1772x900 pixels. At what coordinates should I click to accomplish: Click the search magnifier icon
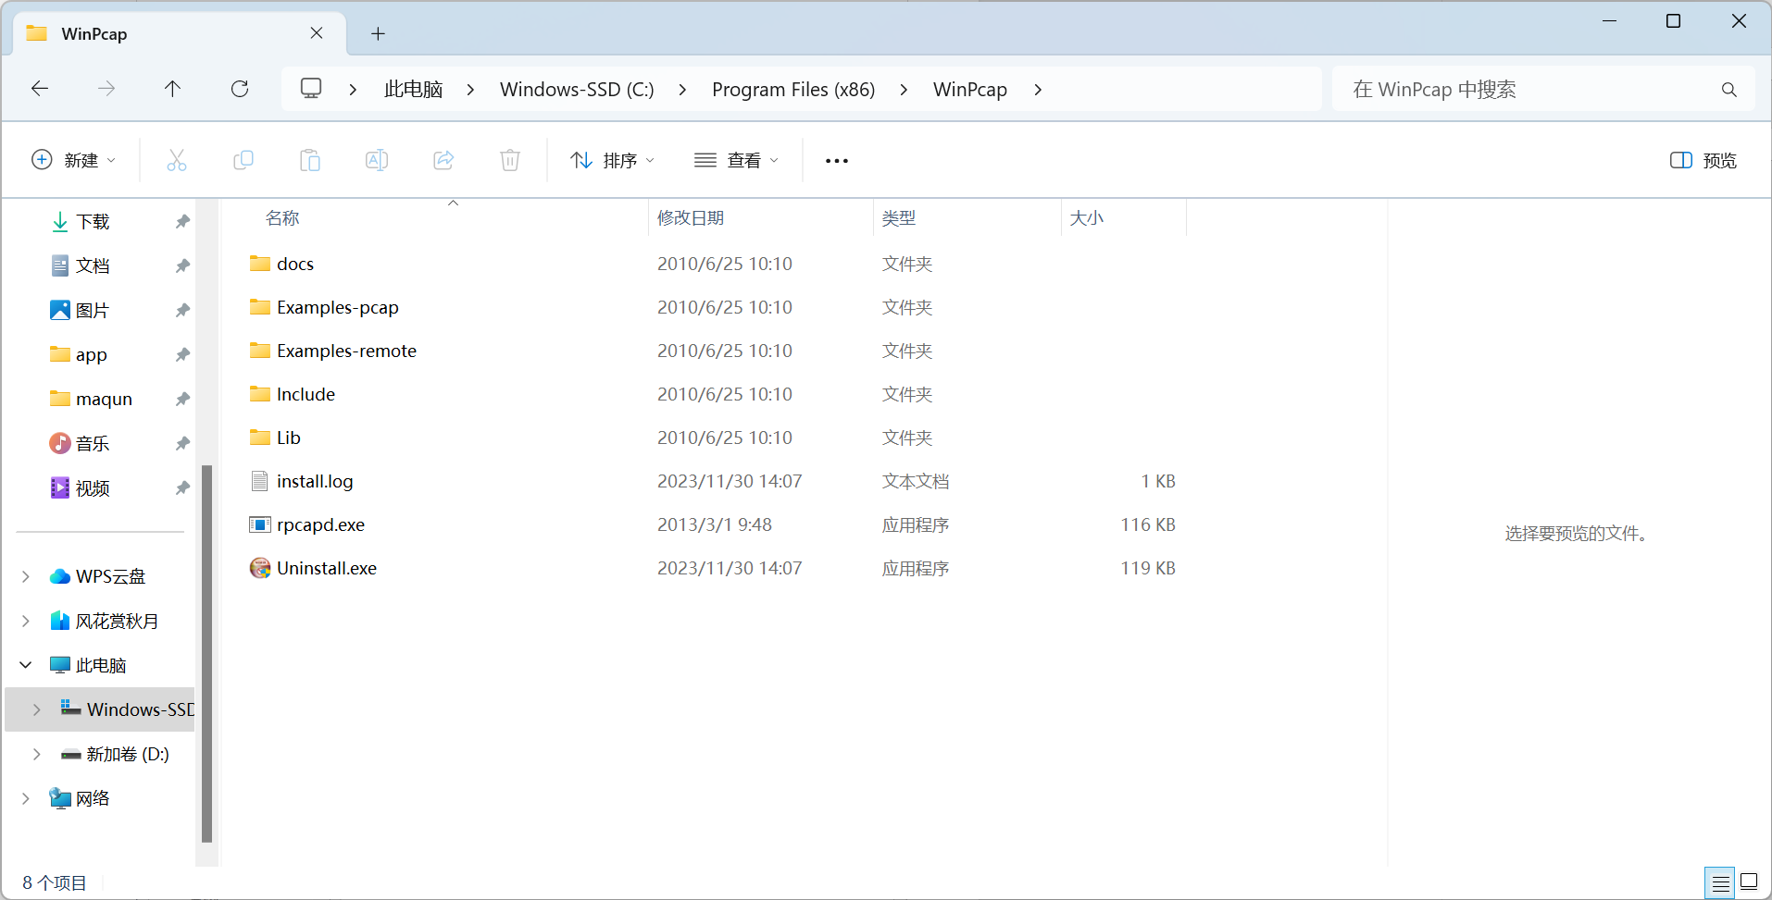pos(1728,90)
